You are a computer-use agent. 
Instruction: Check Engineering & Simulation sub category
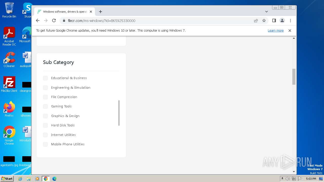tap(45, 87)
